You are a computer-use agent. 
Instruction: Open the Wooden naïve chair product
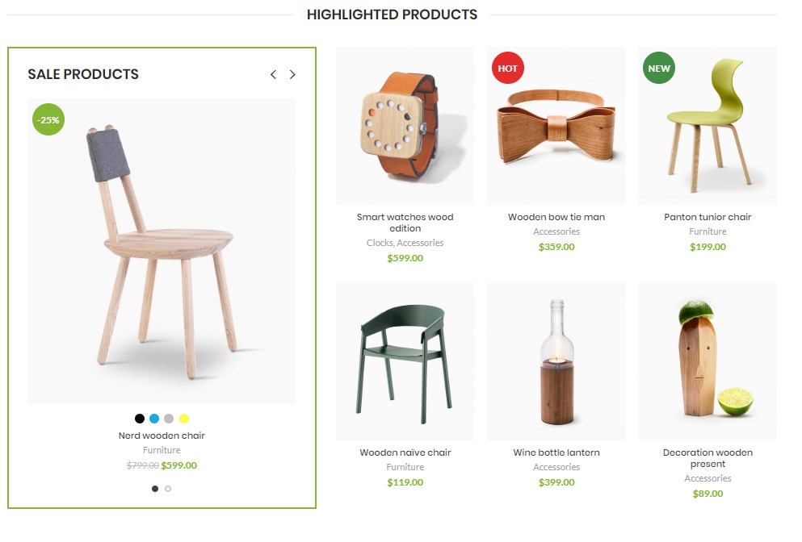tap(405, 452)
